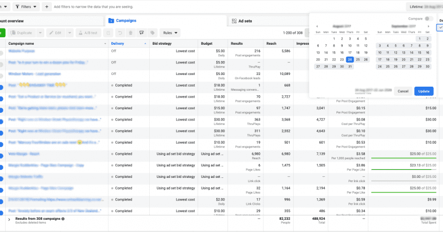Expand the results from 308 campaigns row
443x232 pixels.
point(9,220)
